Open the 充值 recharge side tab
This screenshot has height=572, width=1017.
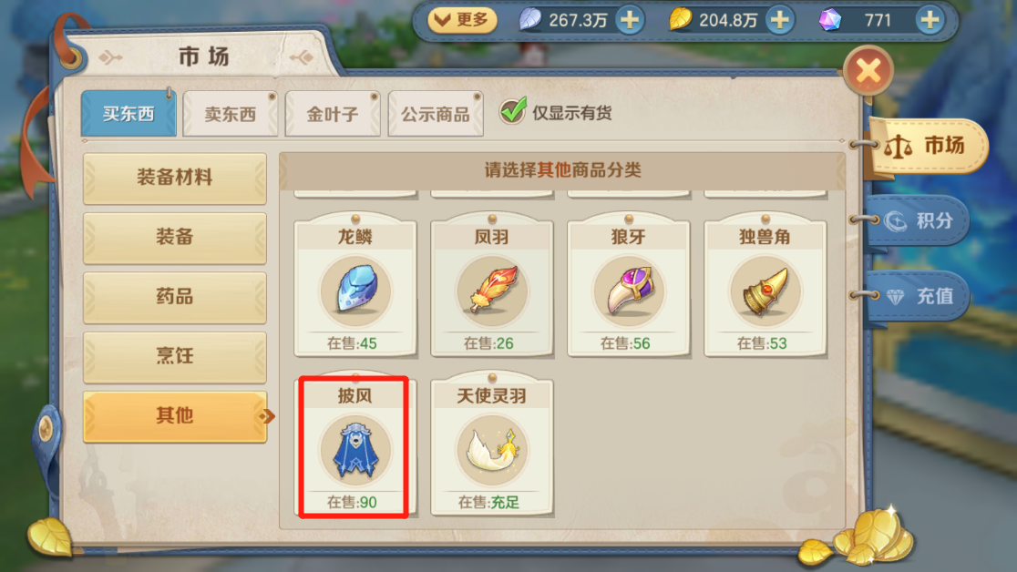919,296
